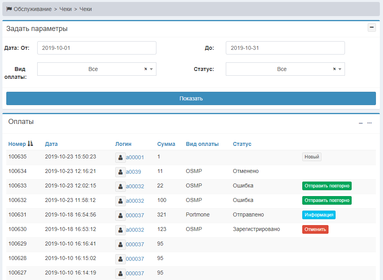Expand the Статус dropdown
383x280 pixels.
[x=340, y=69]
